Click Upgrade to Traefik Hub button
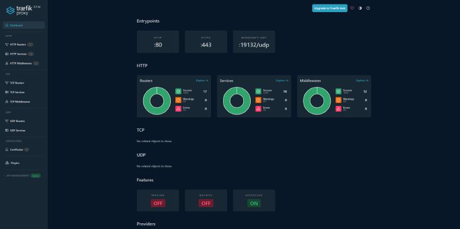The image size is (460, 229). click(329, 8)
